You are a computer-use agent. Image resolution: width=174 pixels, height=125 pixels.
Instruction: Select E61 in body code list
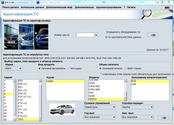pyautogui.click(x=29, y=87)
